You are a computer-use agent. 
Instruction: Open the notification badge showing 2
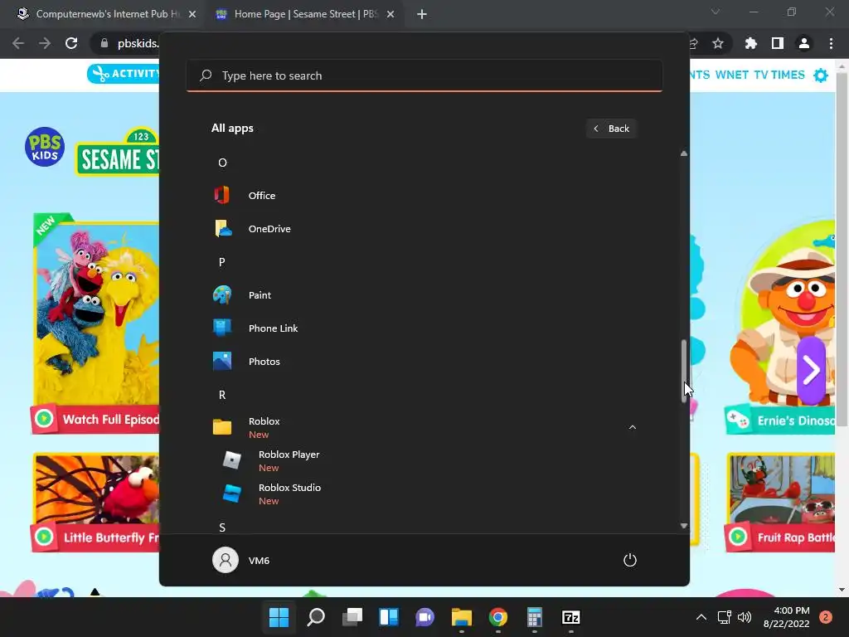(x=825, y=617)
